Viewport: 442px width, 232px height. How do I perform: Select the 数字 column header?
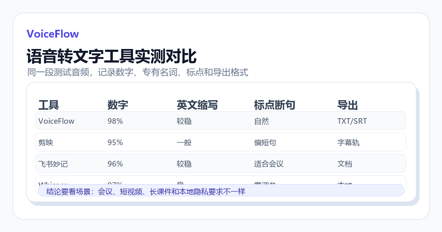[x=118, y=105]
